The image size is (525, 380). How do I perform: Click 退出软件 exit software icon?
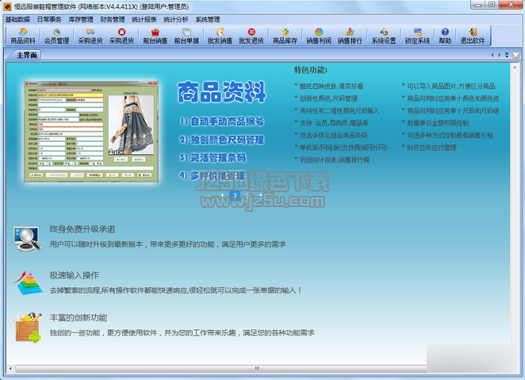(473, 36)
